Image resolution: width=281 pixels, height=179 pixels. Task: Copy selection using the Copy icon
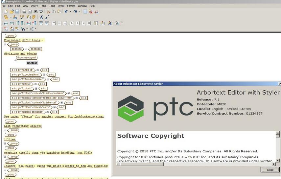tap(54, 11)
